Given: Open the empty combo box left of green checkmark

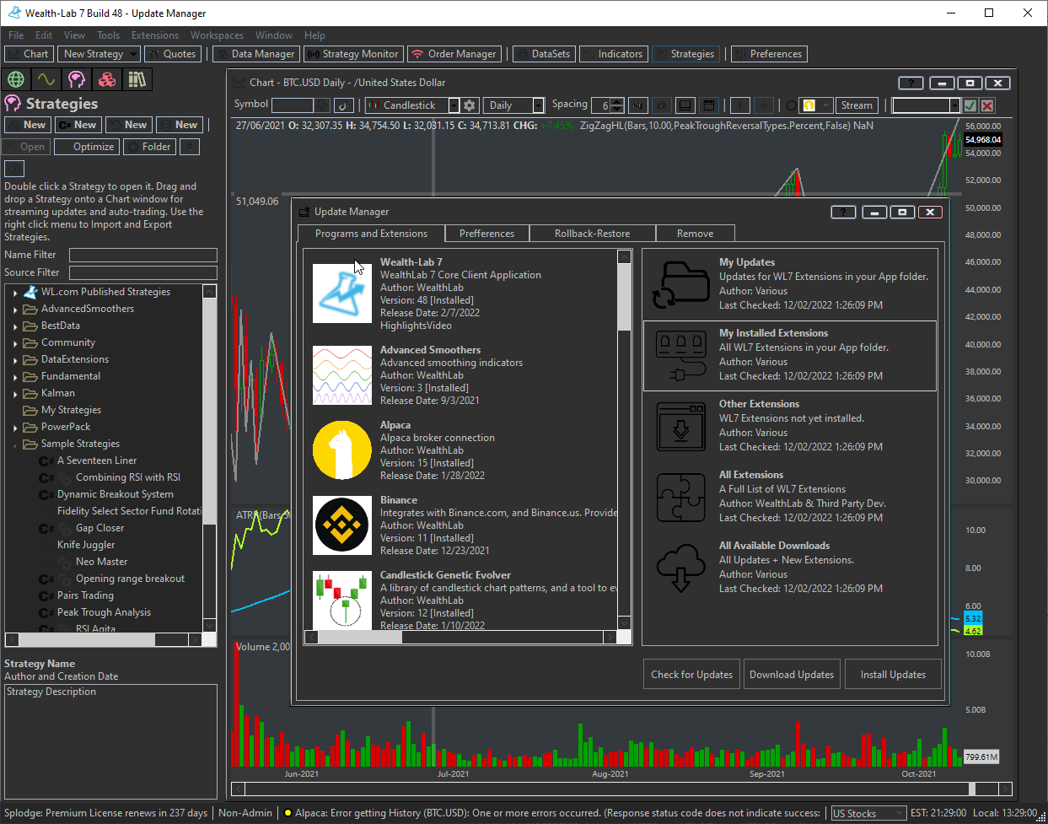Looking at the screenshot, I should [926, 105].
